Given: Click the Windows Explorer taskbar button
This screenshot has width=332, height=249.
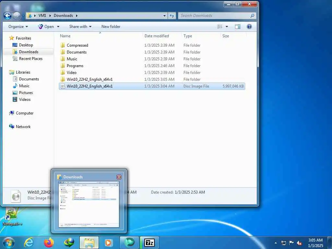Looking at the screenshot, I should [x=89, y=243].
